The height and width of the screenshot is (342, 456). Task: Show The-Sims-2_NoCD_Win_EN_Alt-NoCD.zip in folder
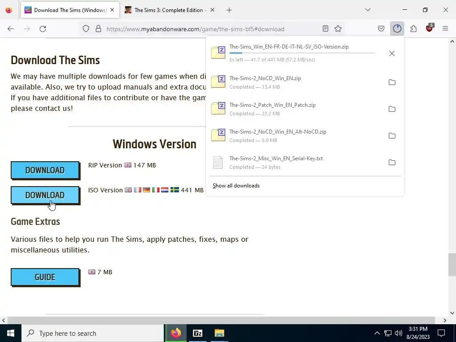(x=392, y=136)
